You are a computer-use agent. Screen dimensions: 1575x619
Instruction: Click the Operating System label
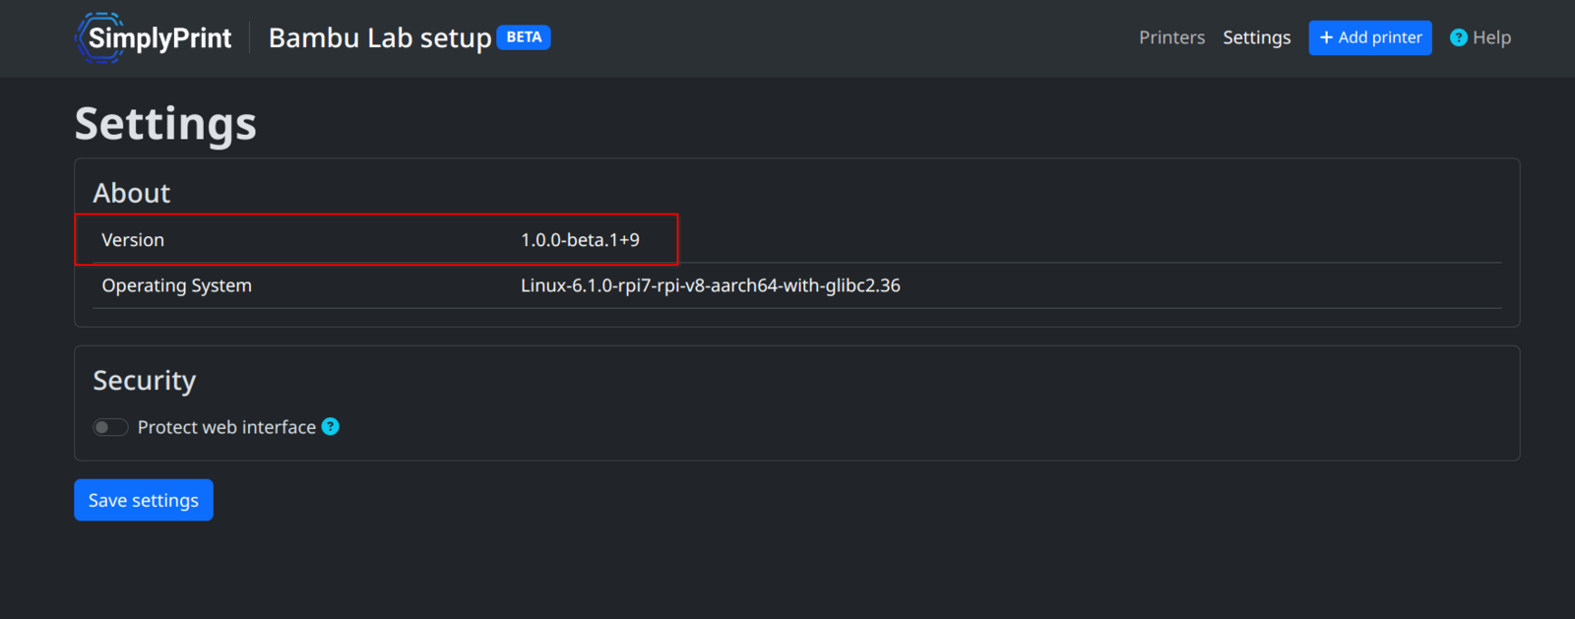177,285
